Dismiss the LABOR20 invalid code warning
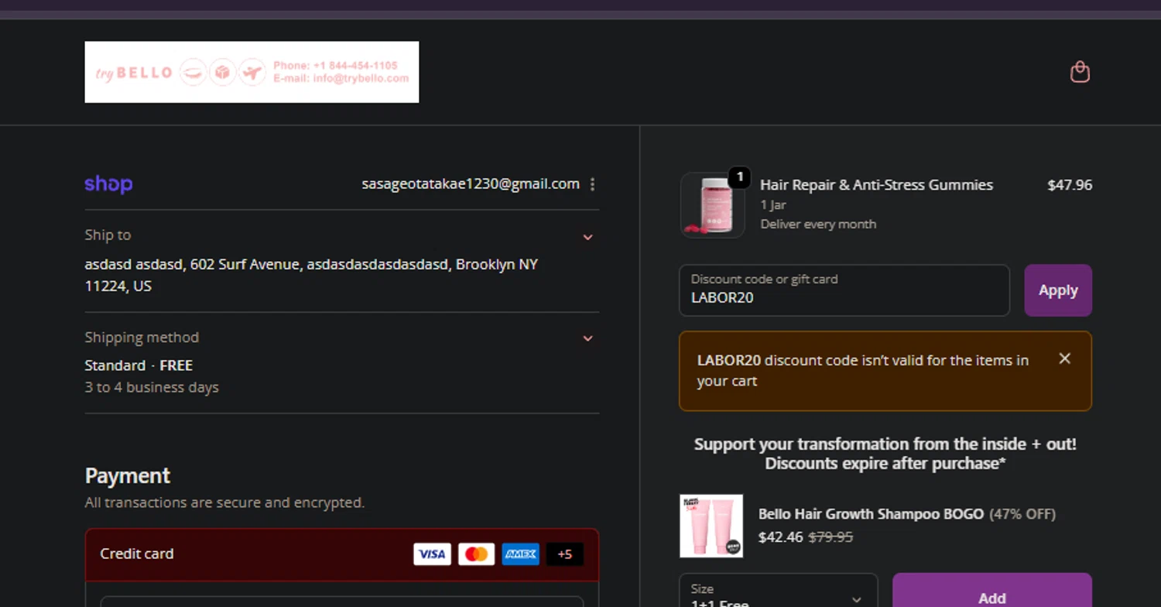 (1064, 358)
